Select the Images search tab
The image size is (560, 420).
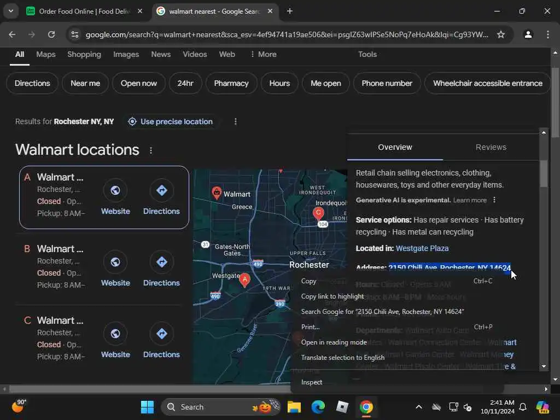[x=126, y=54]
